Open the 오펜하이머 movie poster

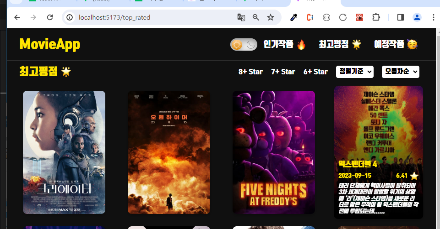[x=169, y=152]
